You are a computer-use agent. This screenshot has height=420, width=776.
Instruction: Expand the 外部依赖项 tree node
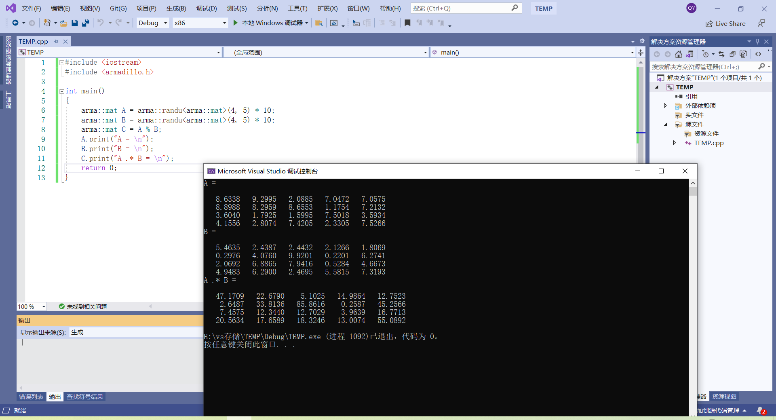pyautogui.click(x=665, y=106)
